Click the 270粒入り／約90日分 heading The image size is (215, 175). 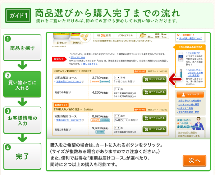click(x=67, y=109)
